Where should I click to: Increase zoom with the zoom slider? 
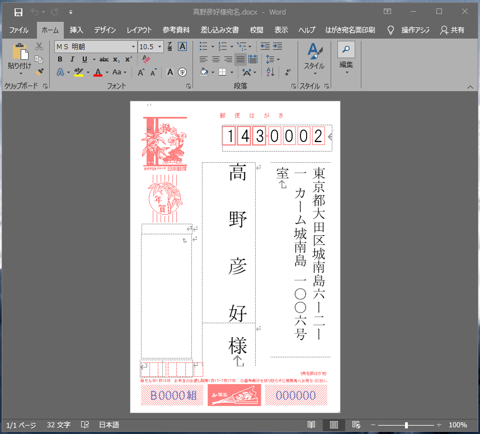[440, 424]
